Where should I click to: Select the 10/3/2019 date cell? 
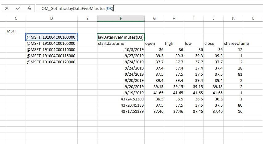coord(121,50)
